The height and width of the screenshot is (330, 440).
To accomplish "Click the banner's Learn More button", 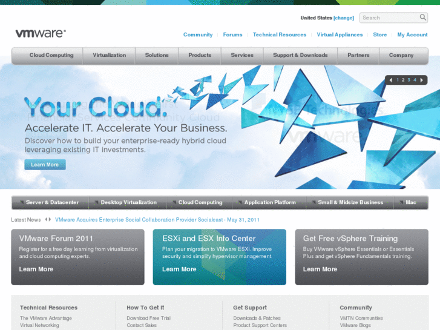I will 45,165.
